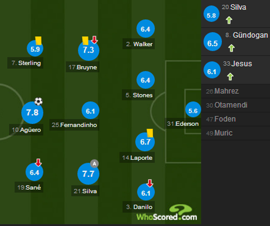Viewport: 270px width, 226px height.
Task: Click Laporte's yellow card icon
Action: tap(150, 132)
